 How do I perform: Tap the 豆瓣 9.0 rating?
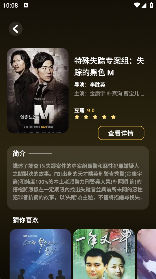[84, 111]
